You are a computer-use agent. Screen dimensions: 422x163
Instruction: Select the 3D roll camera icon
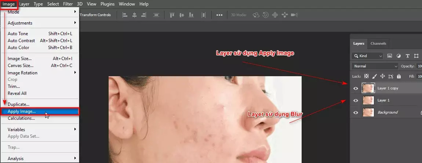266,15
